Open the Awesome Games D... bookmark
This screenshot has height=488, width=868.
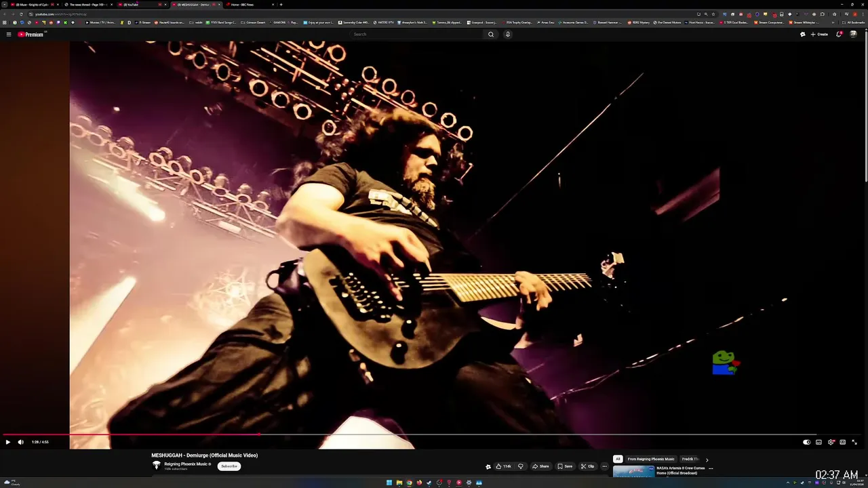(x=573, y=22)
